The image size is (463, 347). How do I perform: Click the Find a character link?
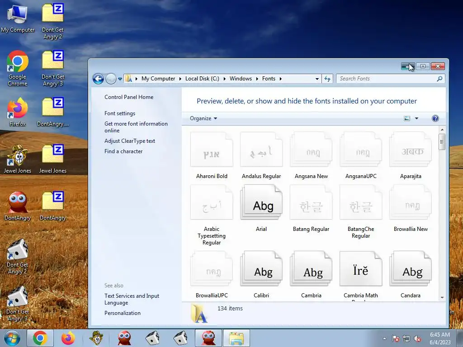point(123,151)
